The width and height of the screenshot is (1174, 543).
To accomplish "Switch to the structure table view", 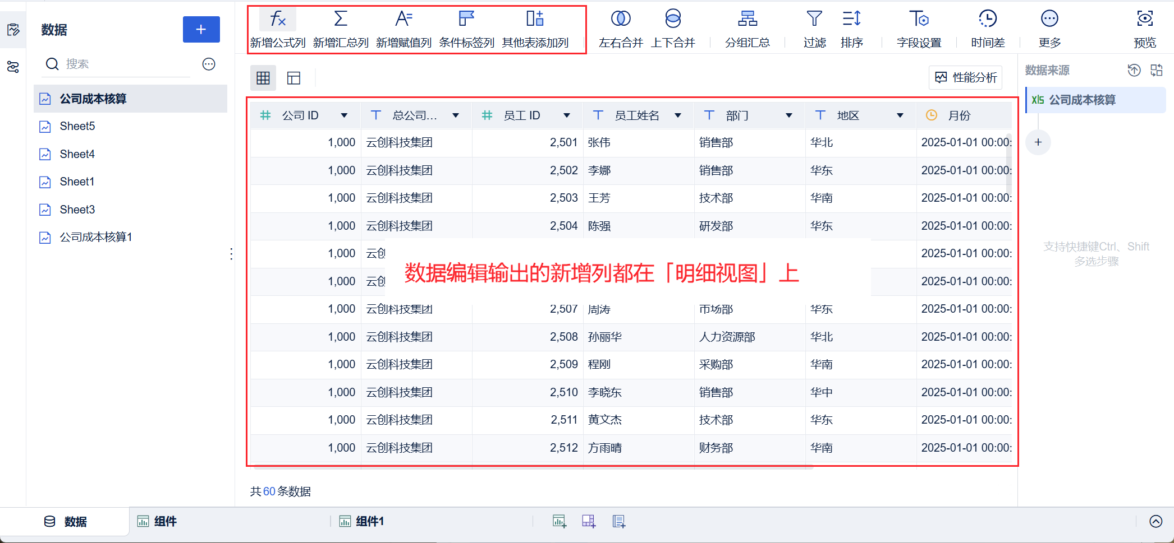I will coord(293,78).
